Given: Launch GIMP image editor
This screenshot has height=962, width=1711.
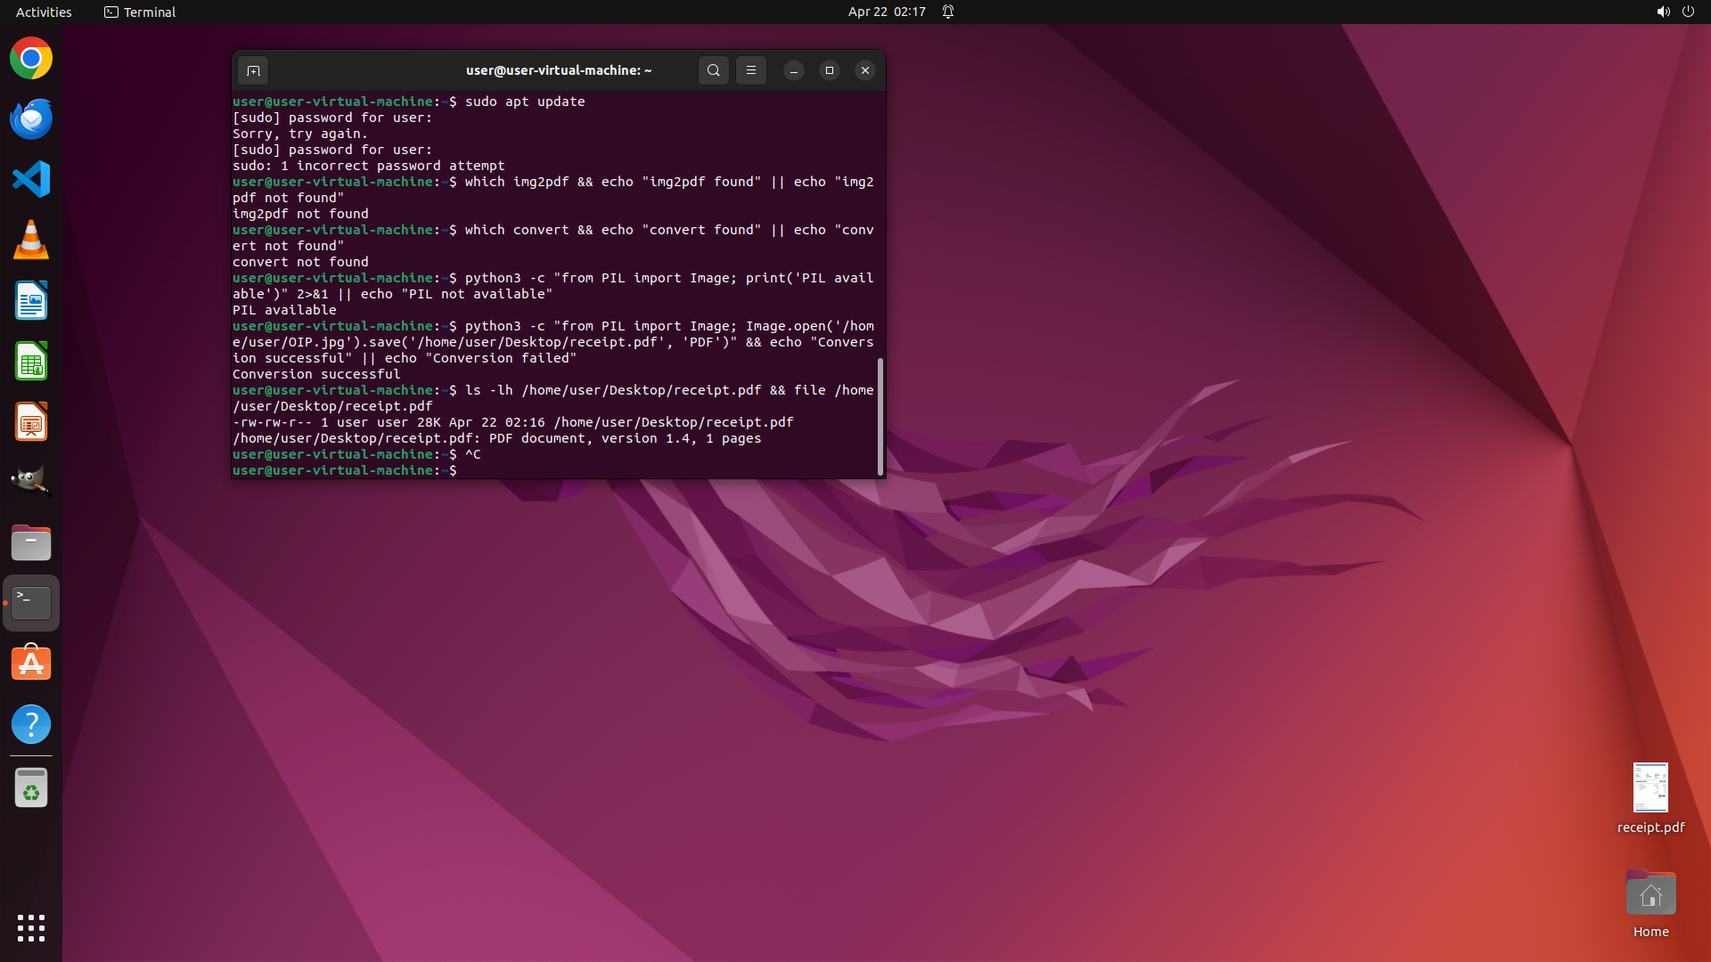Looking at the screenshot, I should click(x=31, y=482).
